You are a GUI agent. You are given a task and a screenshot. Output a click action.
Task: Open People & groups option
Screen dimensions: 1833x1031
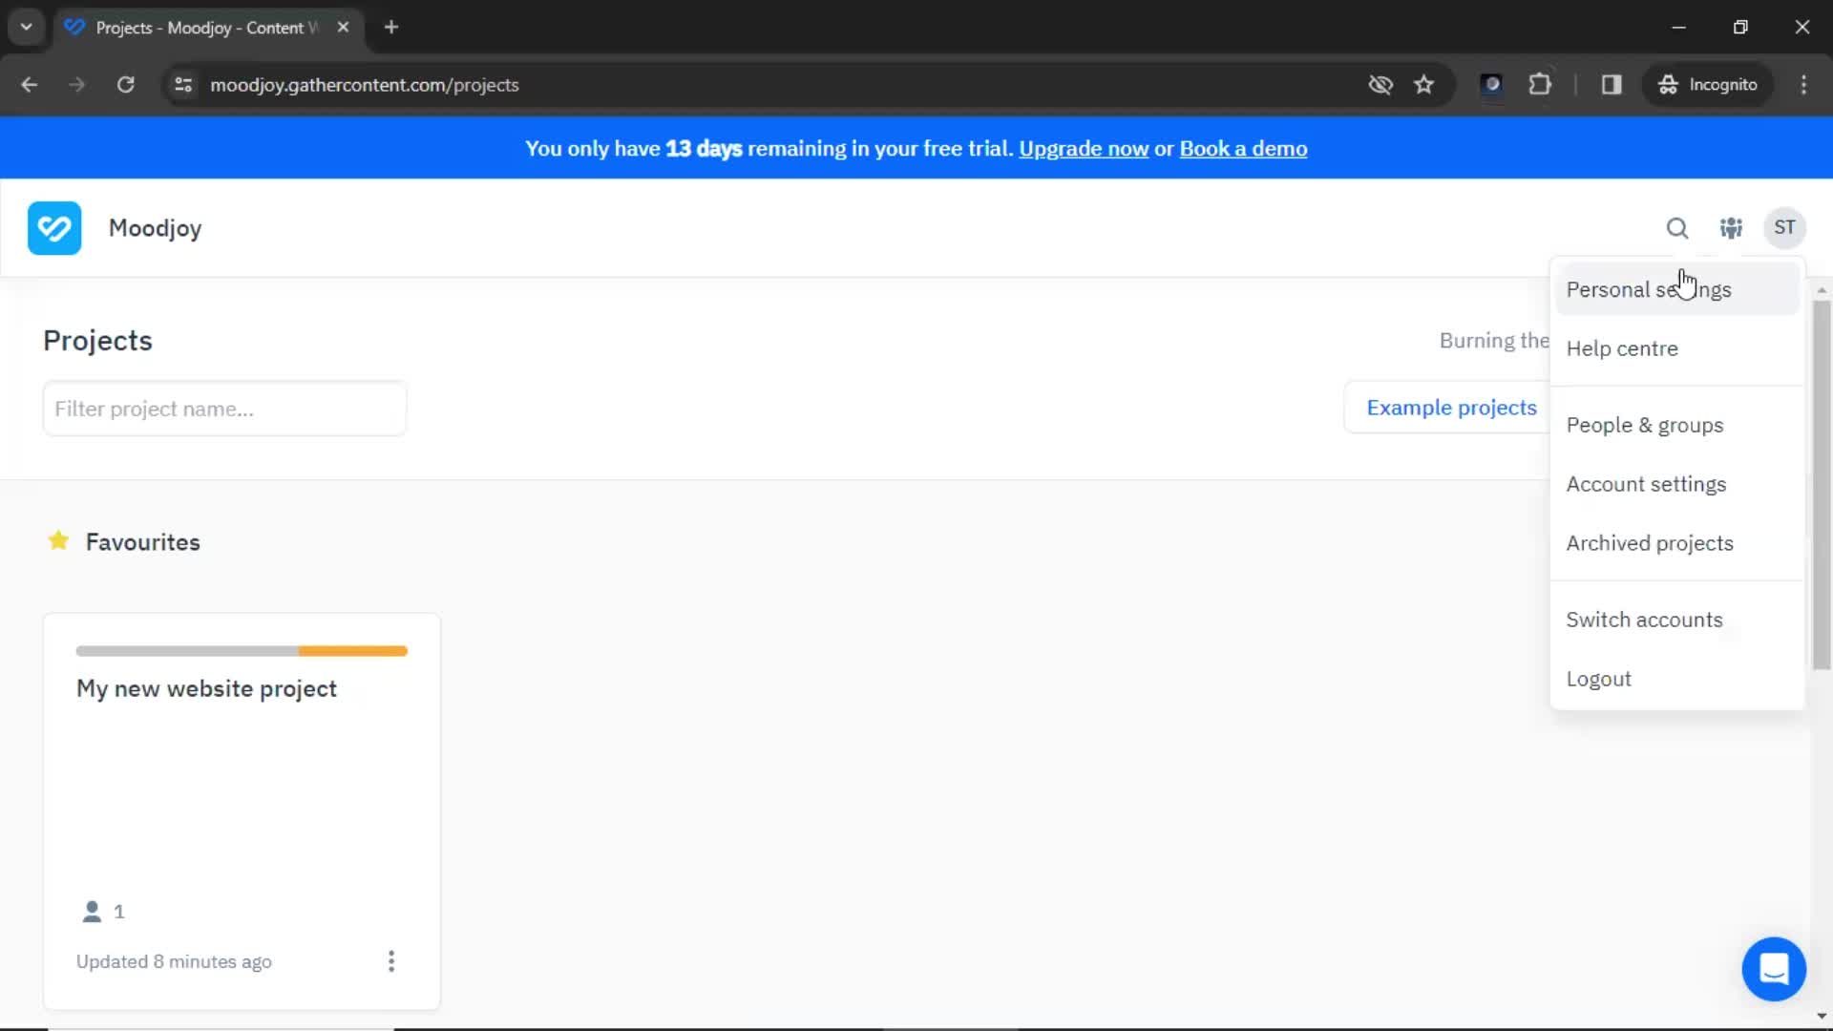(1646, 424)
